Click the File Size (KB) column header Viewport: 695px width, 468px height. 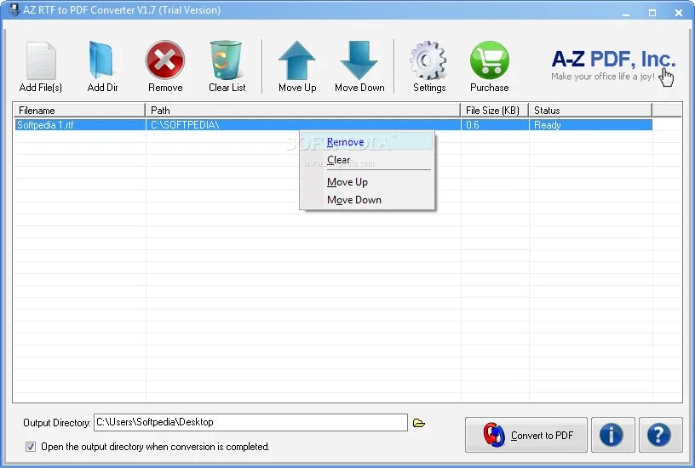click(494, 111)
